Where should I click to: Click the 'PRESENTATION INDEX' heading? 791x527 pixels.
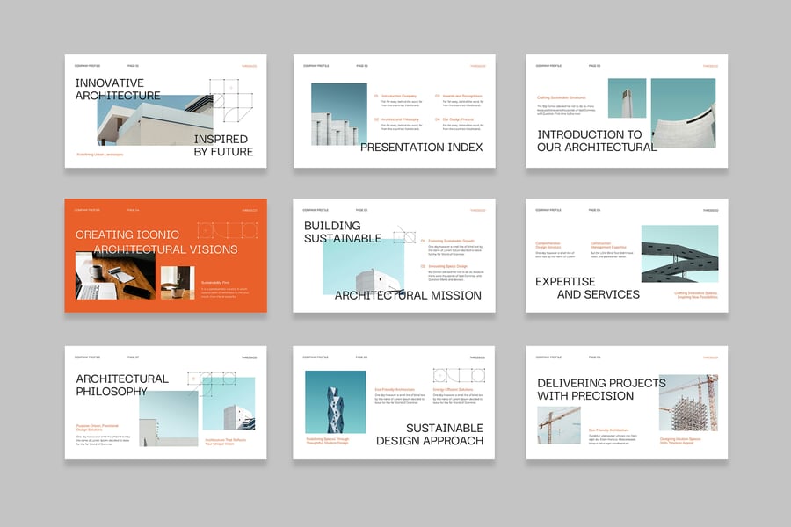point(421,148)
